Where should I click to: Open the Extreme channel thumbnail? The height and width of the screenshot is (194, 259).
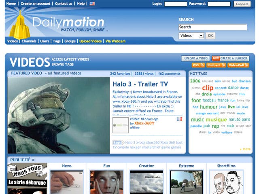coord(186,182)
